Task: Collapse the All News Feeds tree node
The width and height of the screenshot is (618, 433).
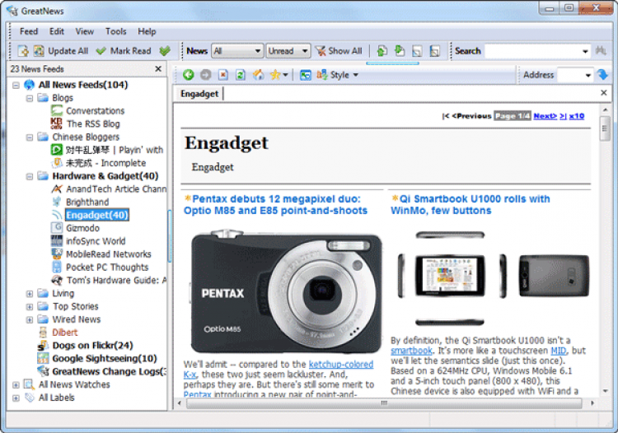Action: (16, 85)
